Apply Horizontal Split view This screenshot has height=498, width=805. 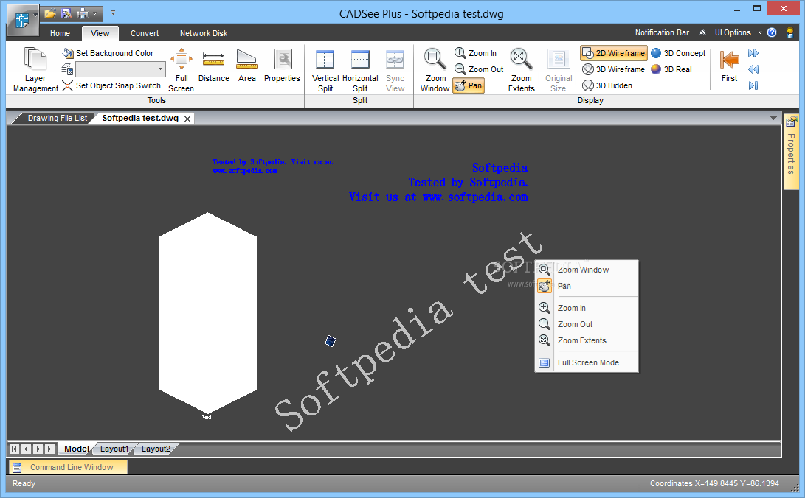[x=360, y=70]
